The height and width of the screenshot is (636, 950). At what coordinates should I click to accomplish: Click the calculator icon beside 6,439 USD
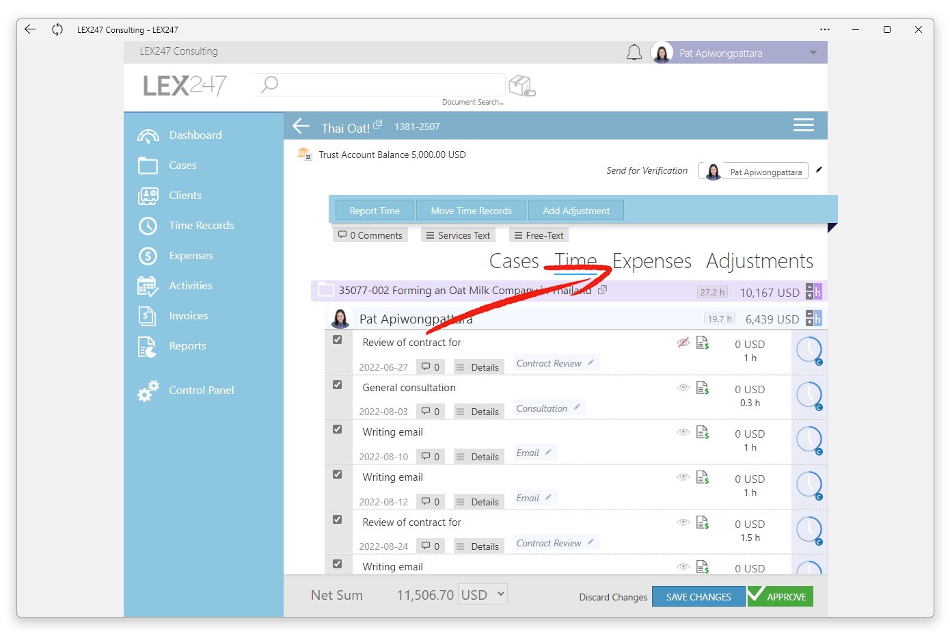point(813,318)
